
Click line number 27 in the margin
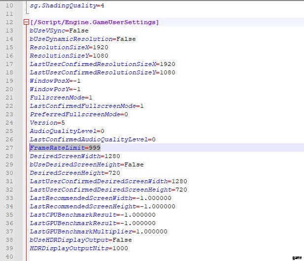pyautogui.click(x=10, y=148)
